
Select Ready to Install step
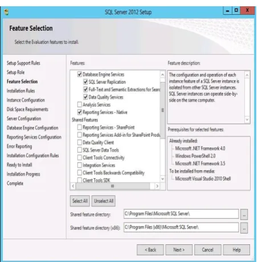(19, 165)
